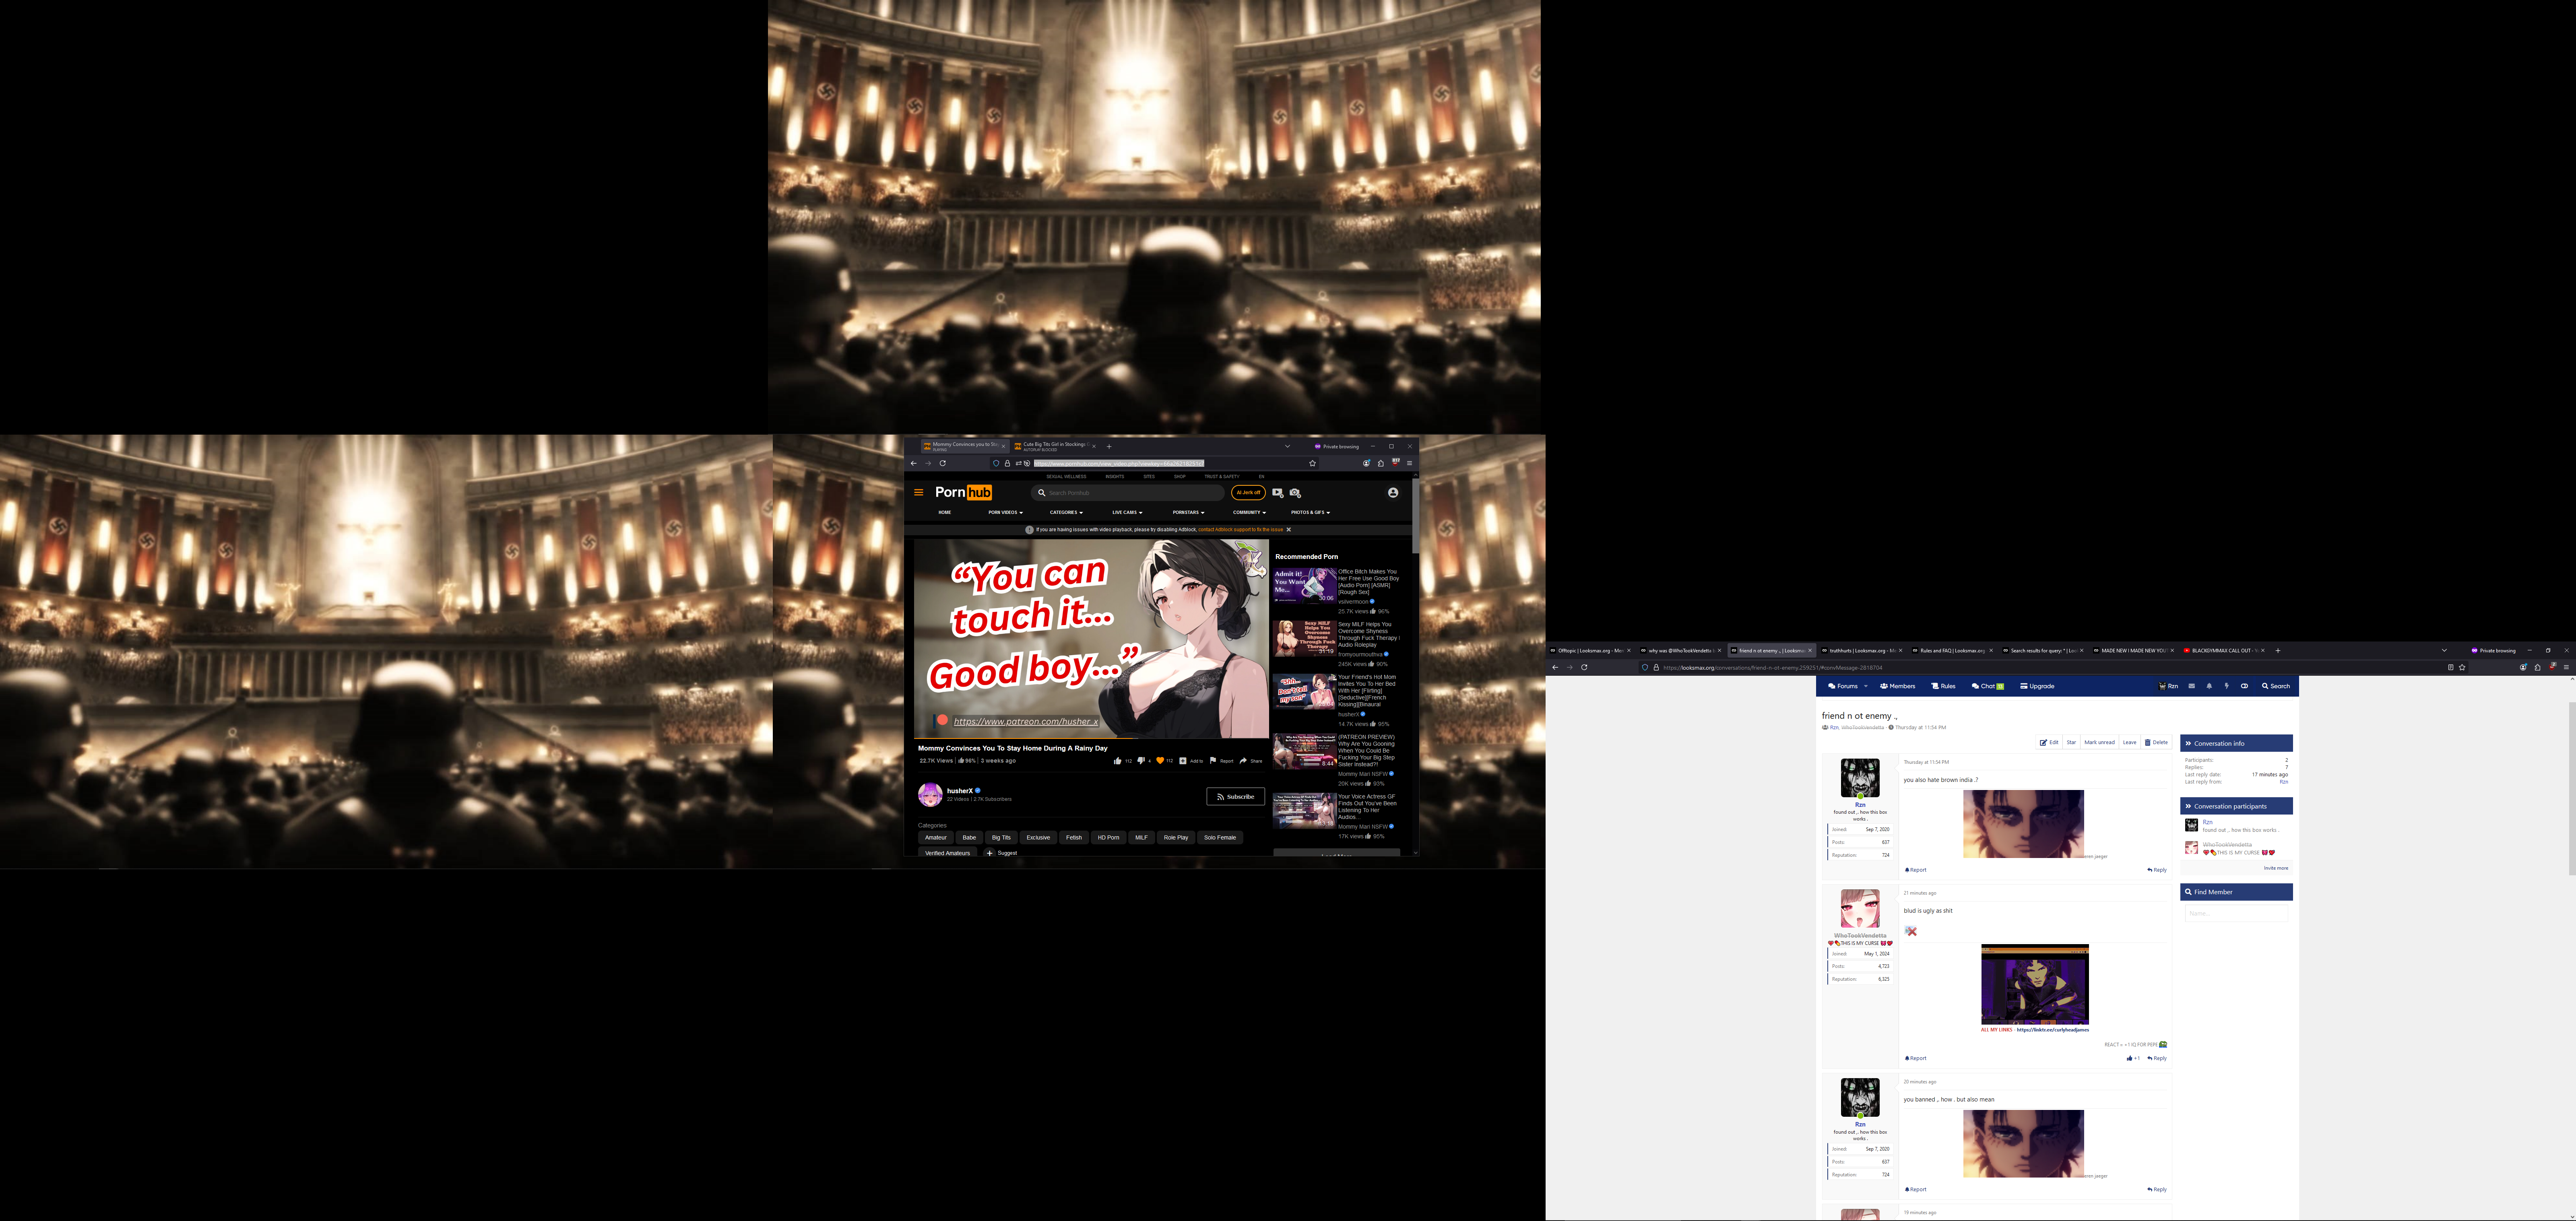Viewport: 2576px width, 1221px height.
Task: Click the Mark unread button
Action: click(x=2099, y=742)
